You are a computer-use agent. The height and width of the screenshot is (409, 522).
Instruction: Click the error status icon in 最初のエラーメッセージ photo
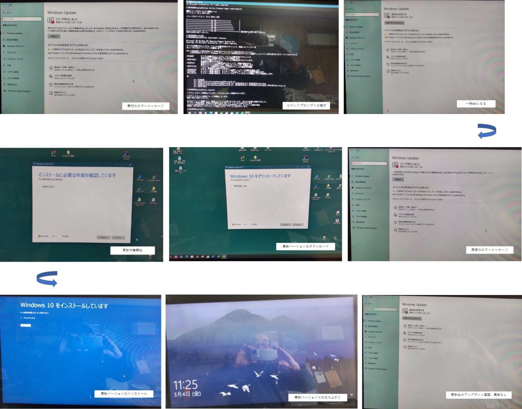click(51, 20)
